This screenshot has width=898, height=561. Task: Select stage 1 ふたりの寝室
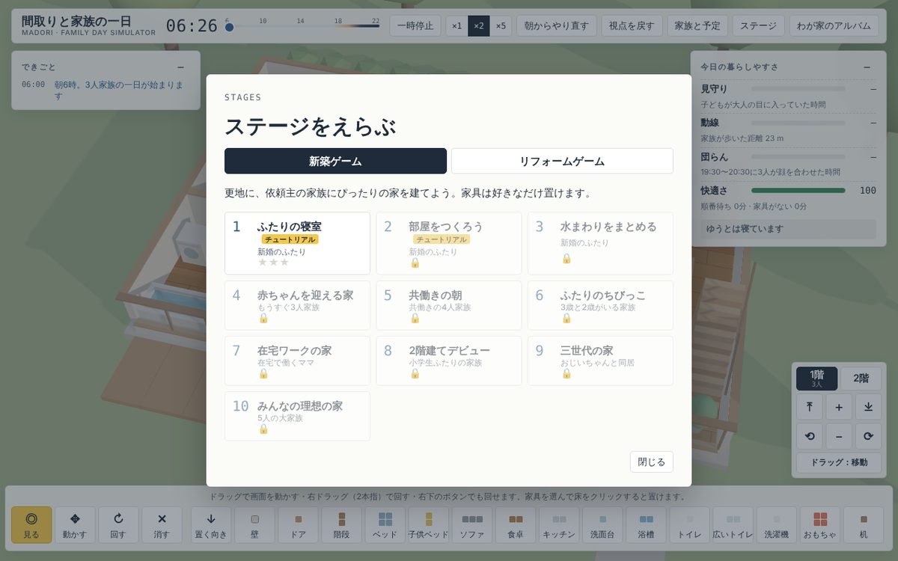(297, 243)
